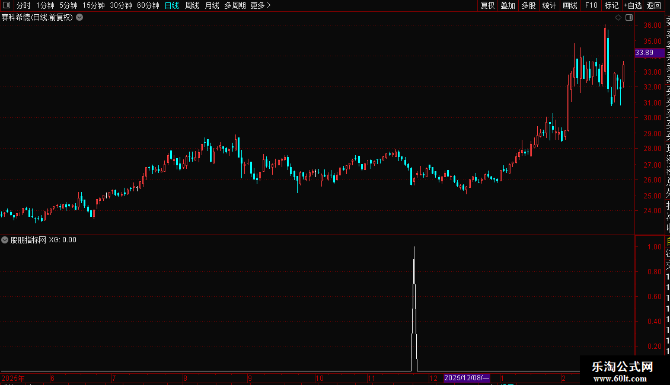The width and height of the screenshot is (670, 385).
Task: Click the 赛科希德(日线.前复权) chart title
Action: click(x=37, y=18)
